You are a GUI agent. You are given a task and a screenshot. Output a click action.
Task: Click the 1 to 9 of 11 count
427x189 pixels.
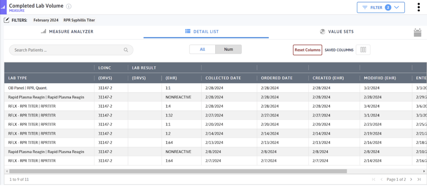[19, 179]
